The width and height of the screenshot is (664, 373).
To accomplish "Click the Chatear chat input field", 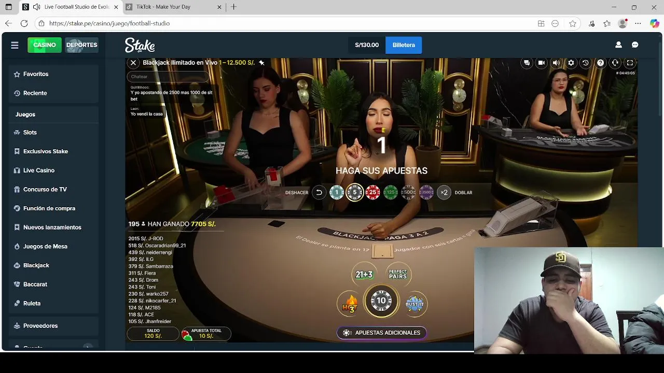I will click(168, 77).
